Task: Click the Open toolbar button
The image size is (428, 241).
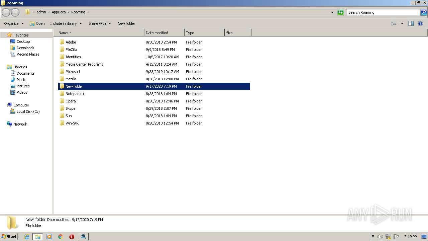Action: (x=37, y=23)
